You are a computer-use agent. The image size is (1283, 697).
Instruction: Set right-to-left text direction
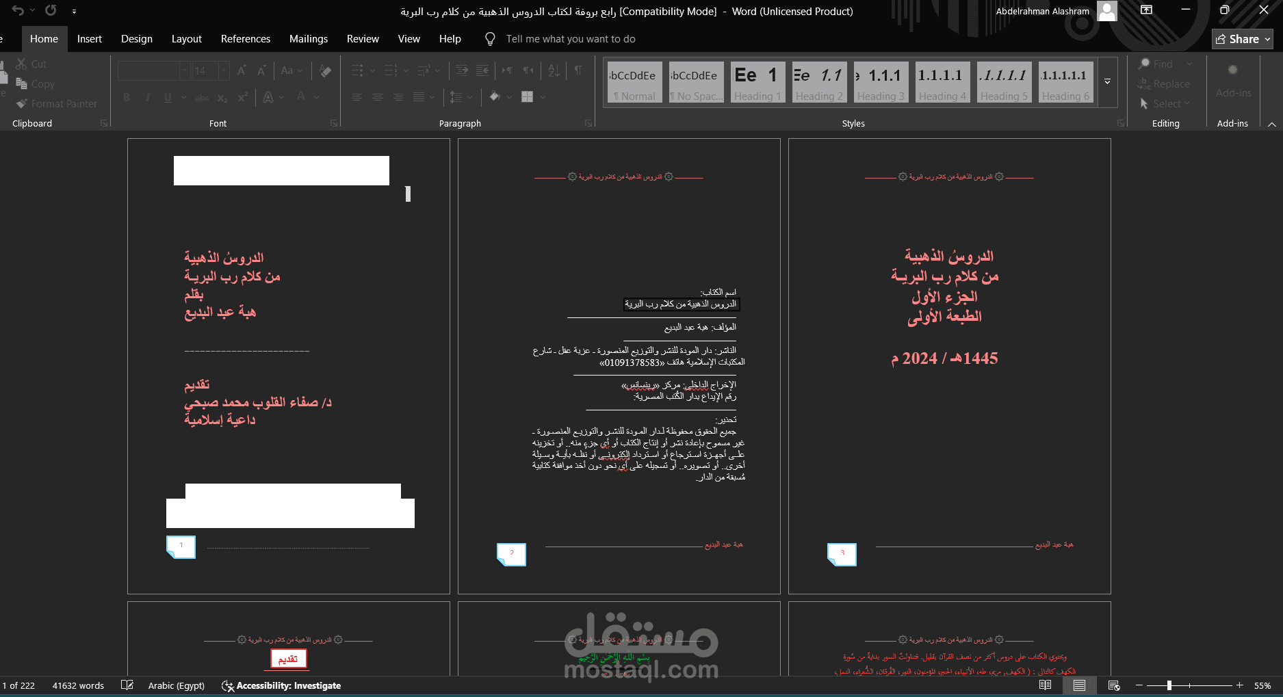[x=528, y=70]
